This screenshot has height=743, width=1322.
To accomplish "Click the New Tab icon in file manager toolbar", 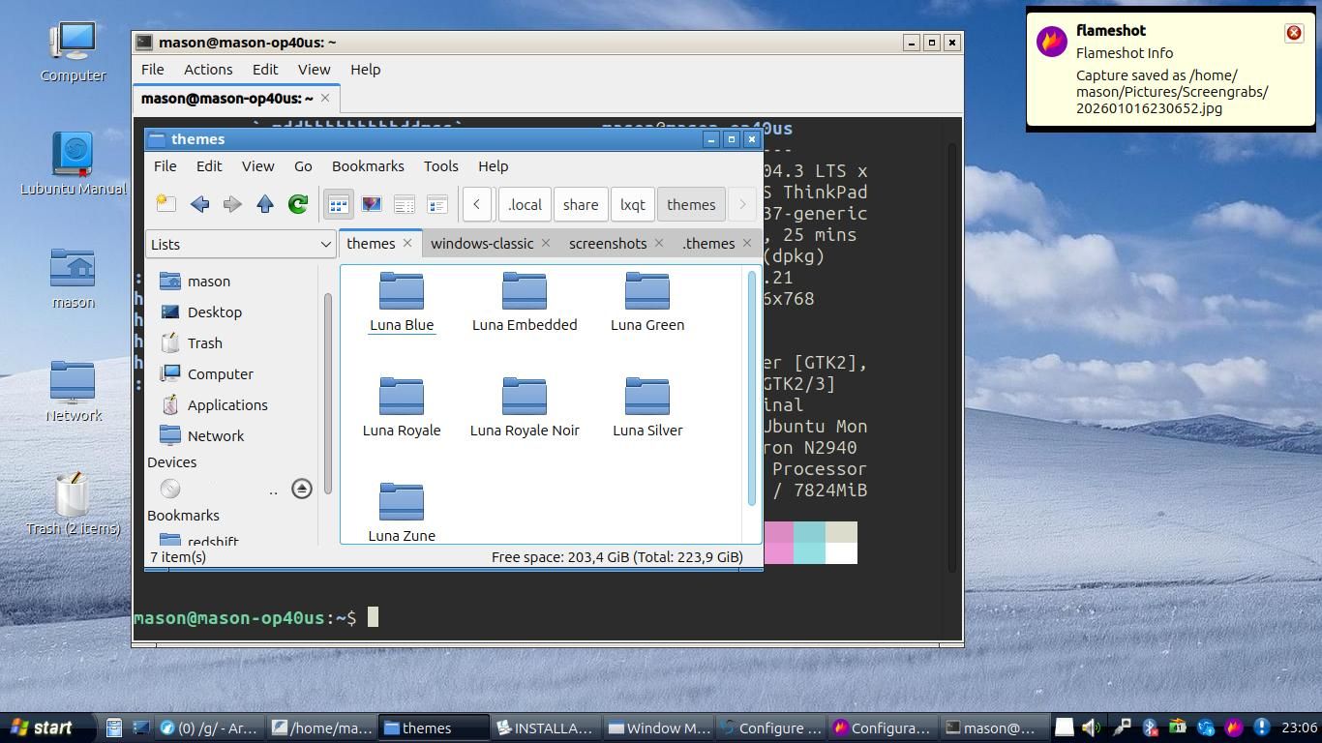I will pyautogui.click(x=166, y=204).
